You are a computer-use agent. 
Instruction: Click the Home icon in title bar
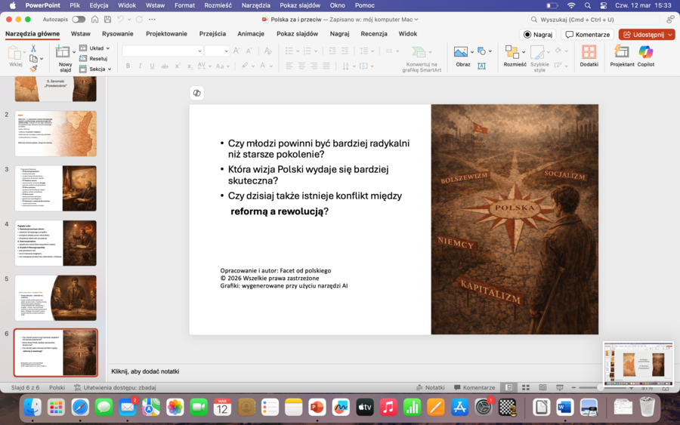94,19
